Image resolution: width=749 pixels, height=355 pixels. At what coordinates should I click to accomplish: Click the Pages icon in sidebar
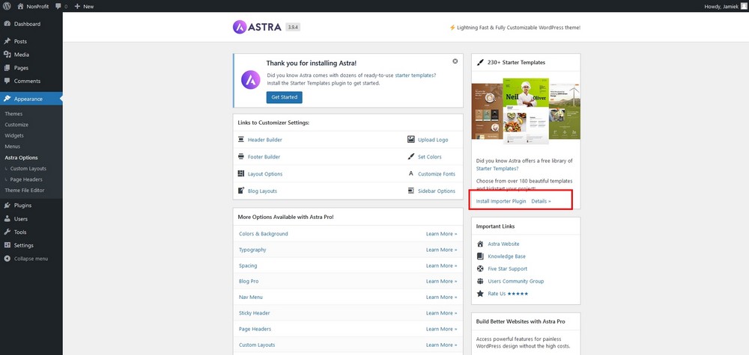click(x=7, y=68)
